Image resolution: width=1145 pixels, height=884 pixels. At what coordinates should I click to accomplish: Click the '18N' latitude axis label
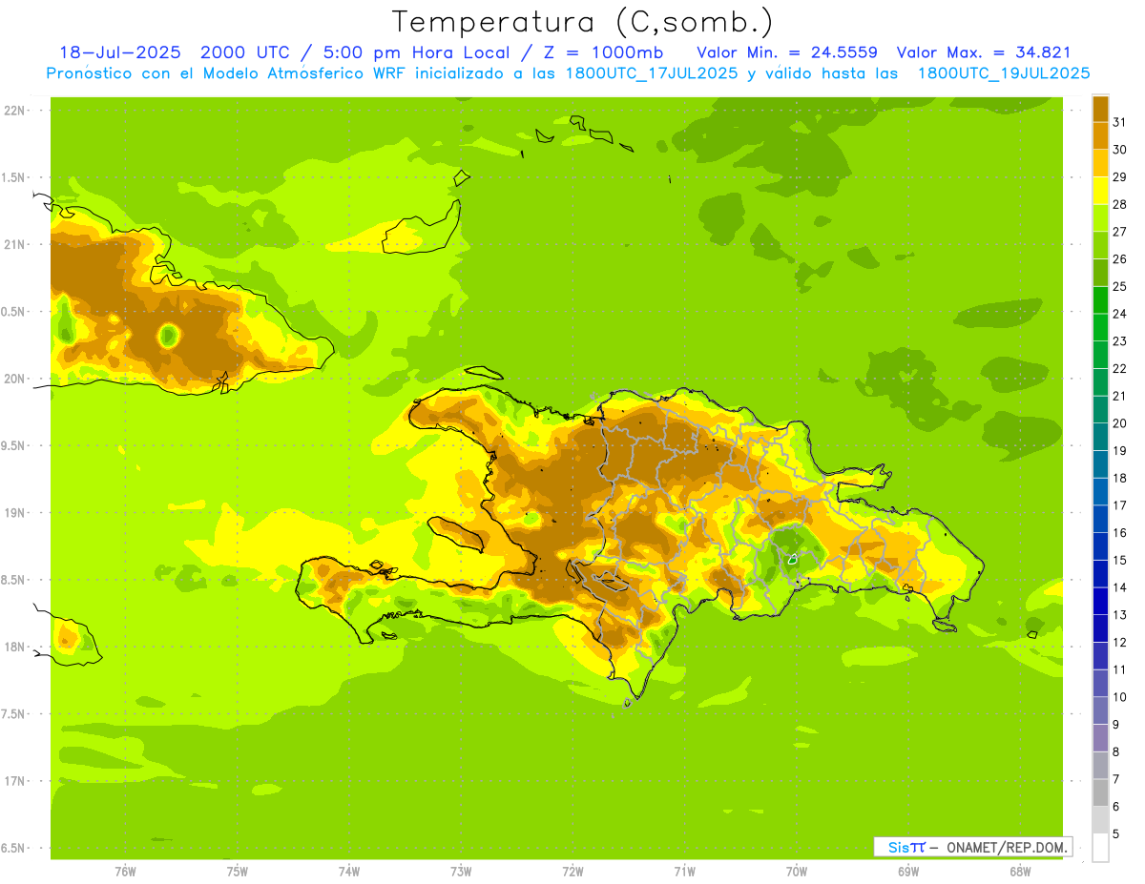click(x=13, y=647)
